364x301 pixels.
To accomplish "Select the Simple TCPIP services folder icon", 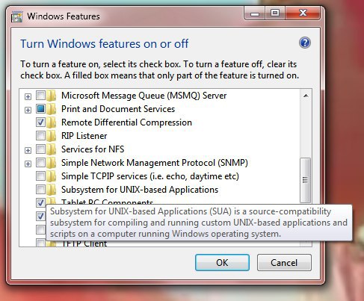I will pos(52,176).
